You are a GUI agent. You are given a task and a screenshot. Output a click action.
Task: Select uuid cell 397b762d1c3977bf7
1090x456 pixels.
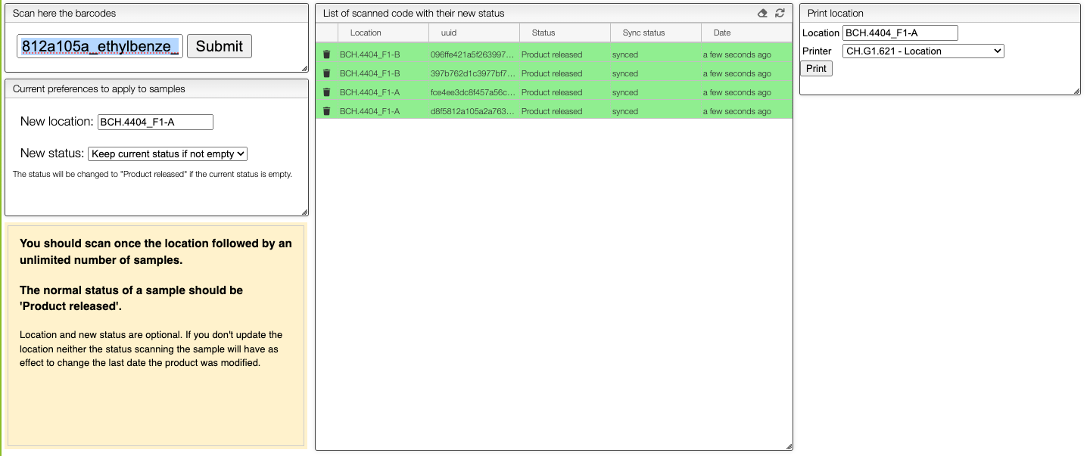[474, 73]
